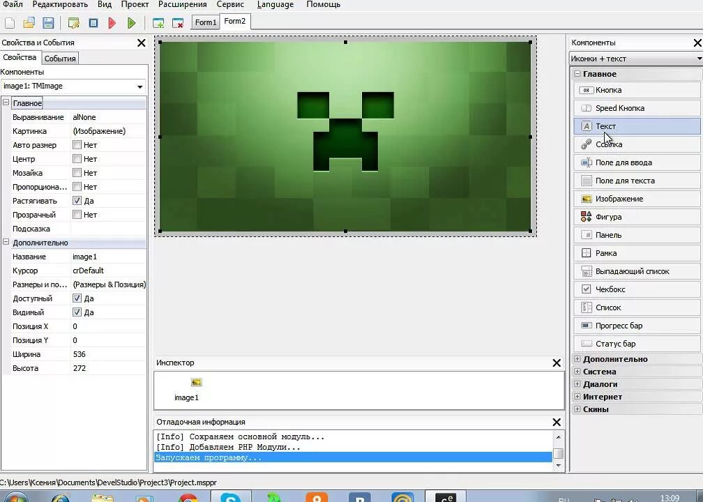Viewport: 703px width, 502px height.
Task: Open project via folder icon in toolbar
Action: click(x=29, y=23)
